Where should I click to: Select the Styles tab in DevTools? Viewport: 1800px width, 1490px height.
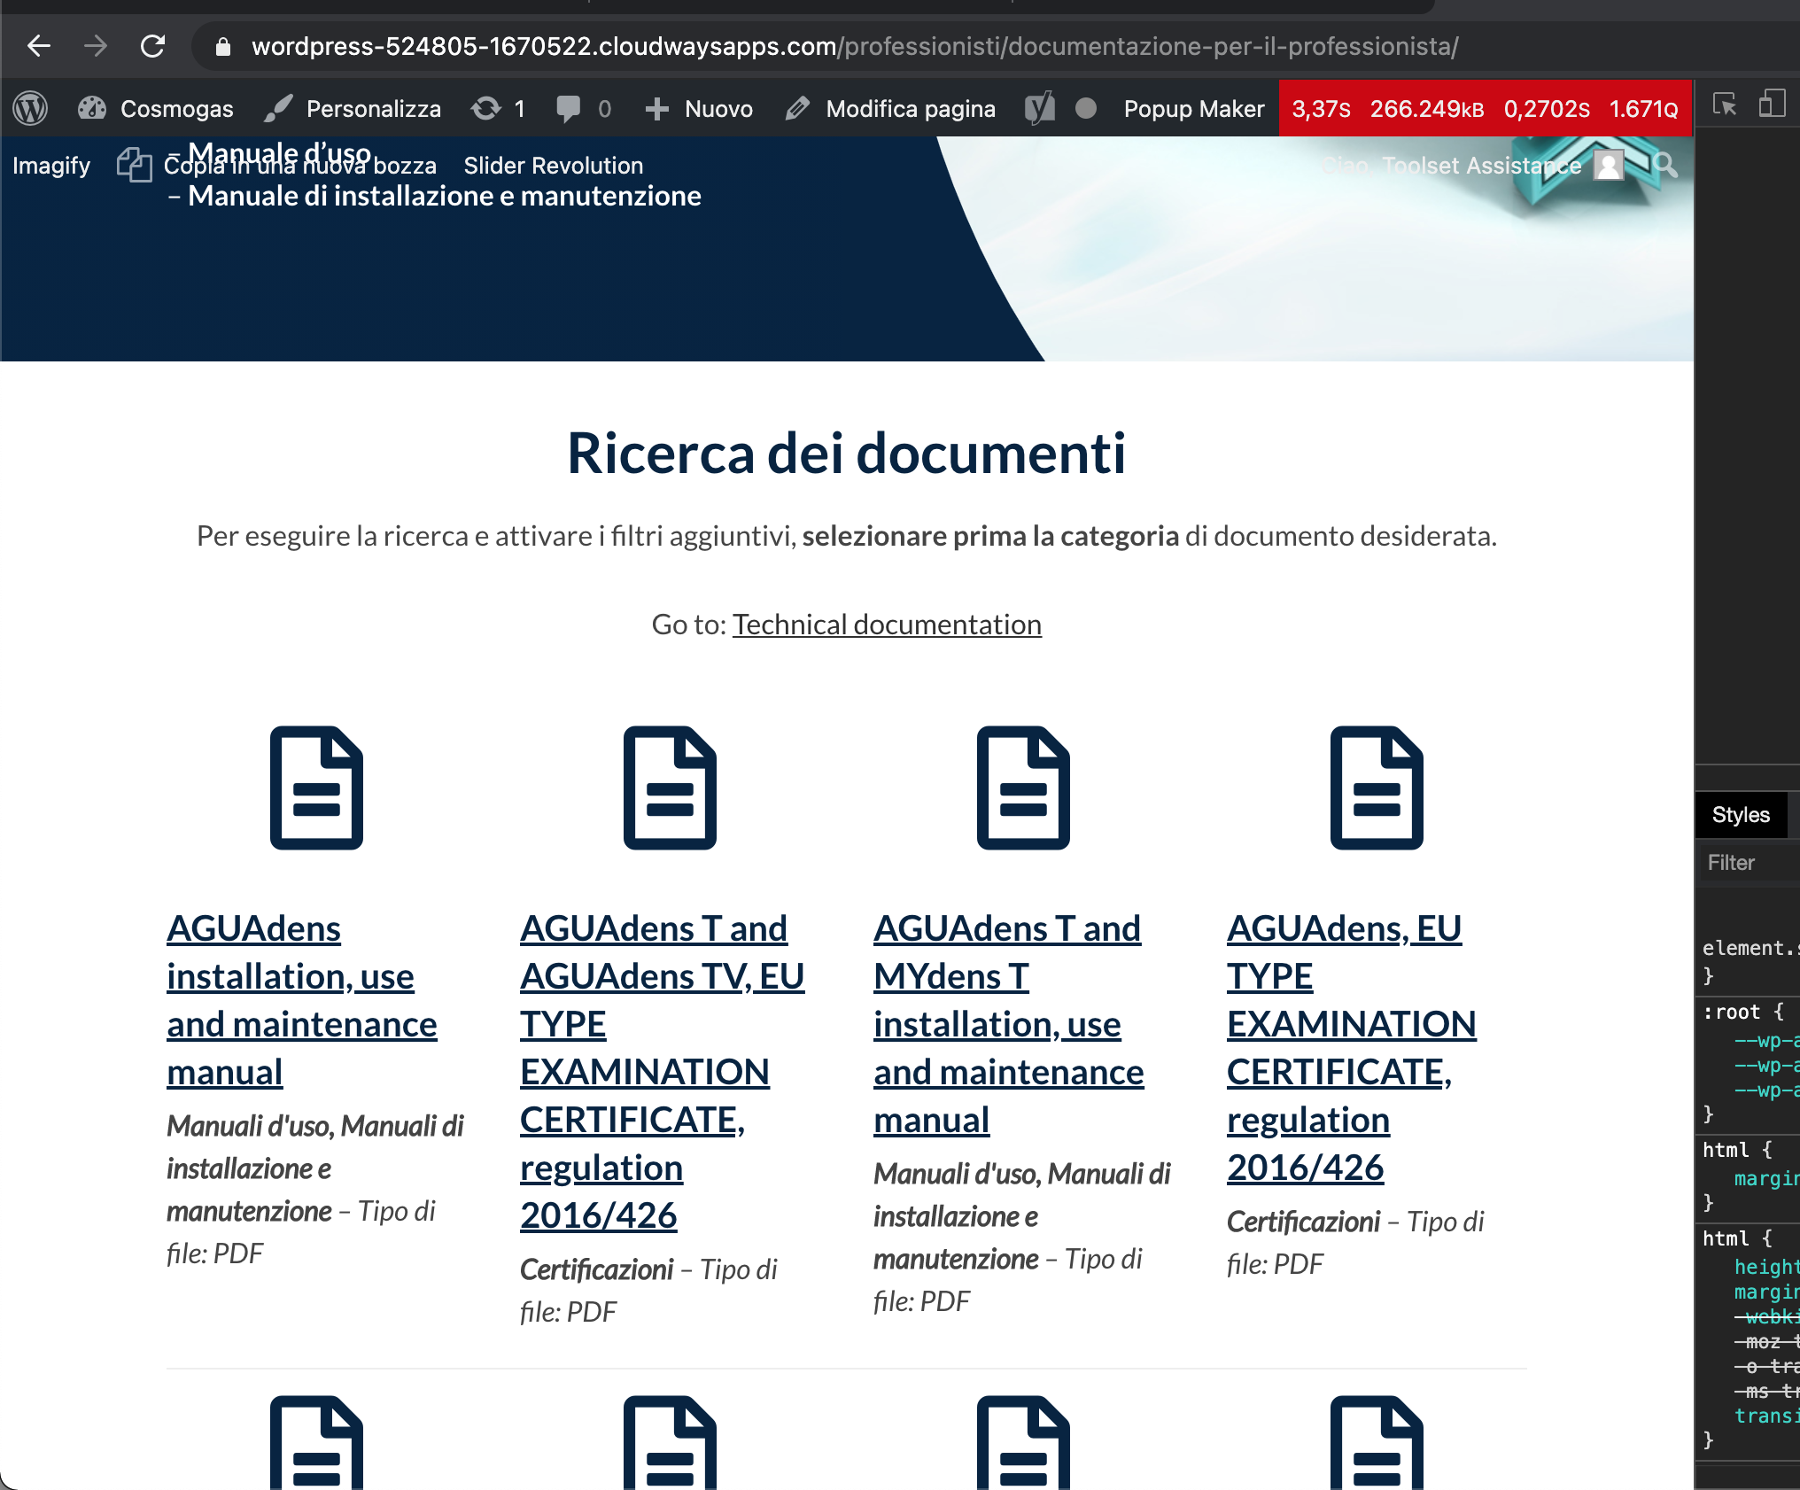[1740, 815]
